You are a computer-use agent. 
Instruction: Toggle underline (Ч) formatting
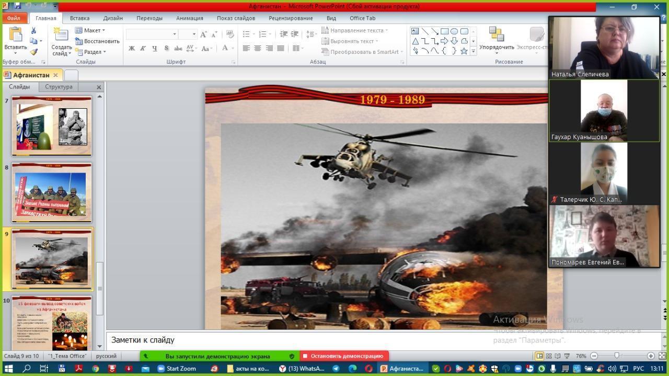tap(154, 48)
